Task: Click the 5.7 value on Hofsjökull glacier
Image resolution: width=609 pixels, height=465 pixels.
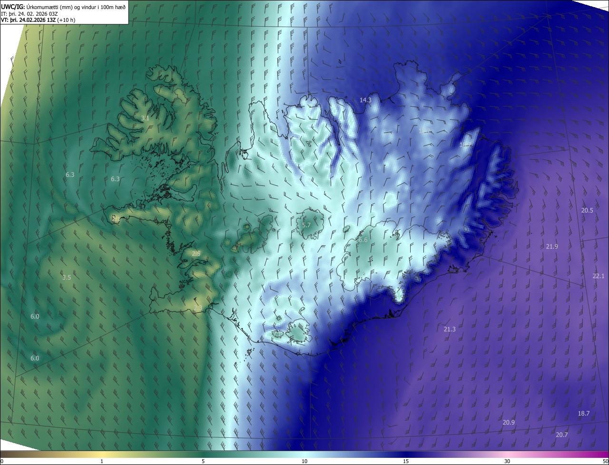Action: 306,225
